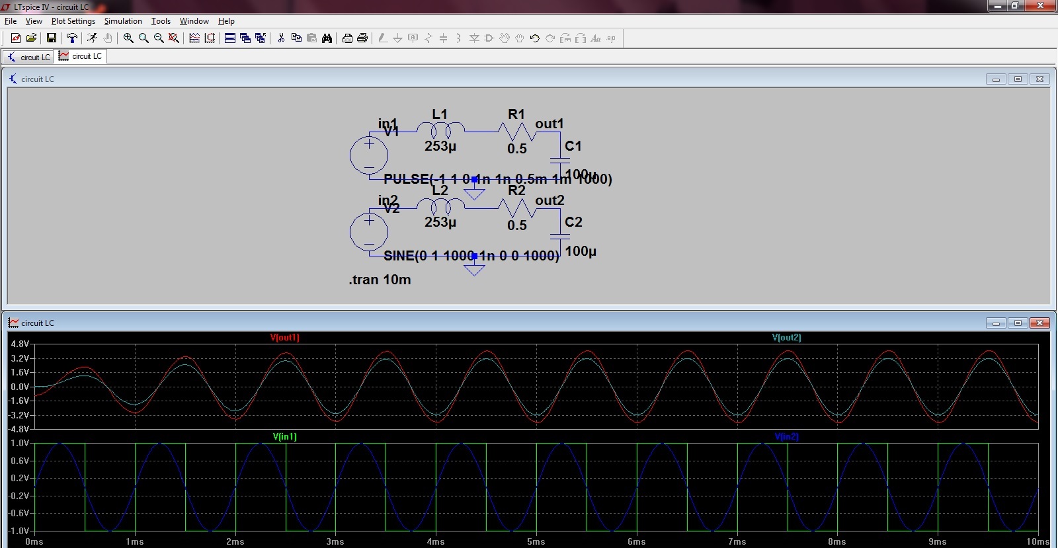
Task: Open the Simulation menu
Action: [123, 21]
